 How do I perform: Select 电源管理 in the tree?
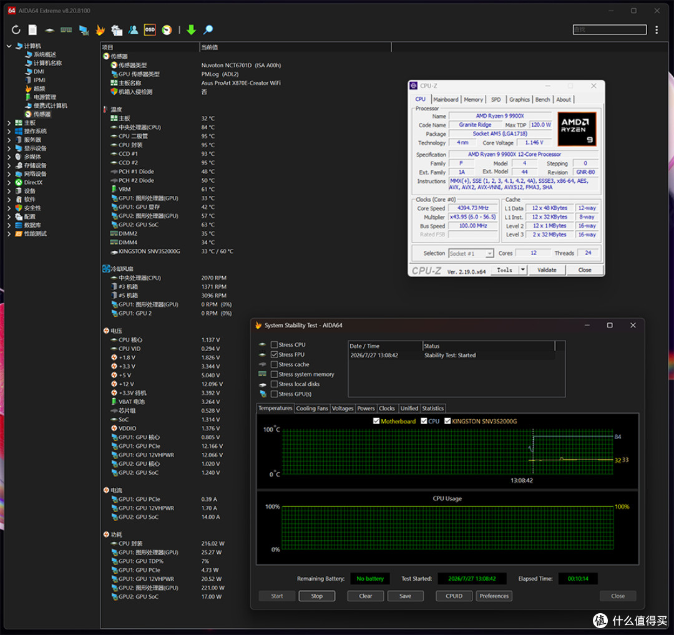[x=45, y=97]
